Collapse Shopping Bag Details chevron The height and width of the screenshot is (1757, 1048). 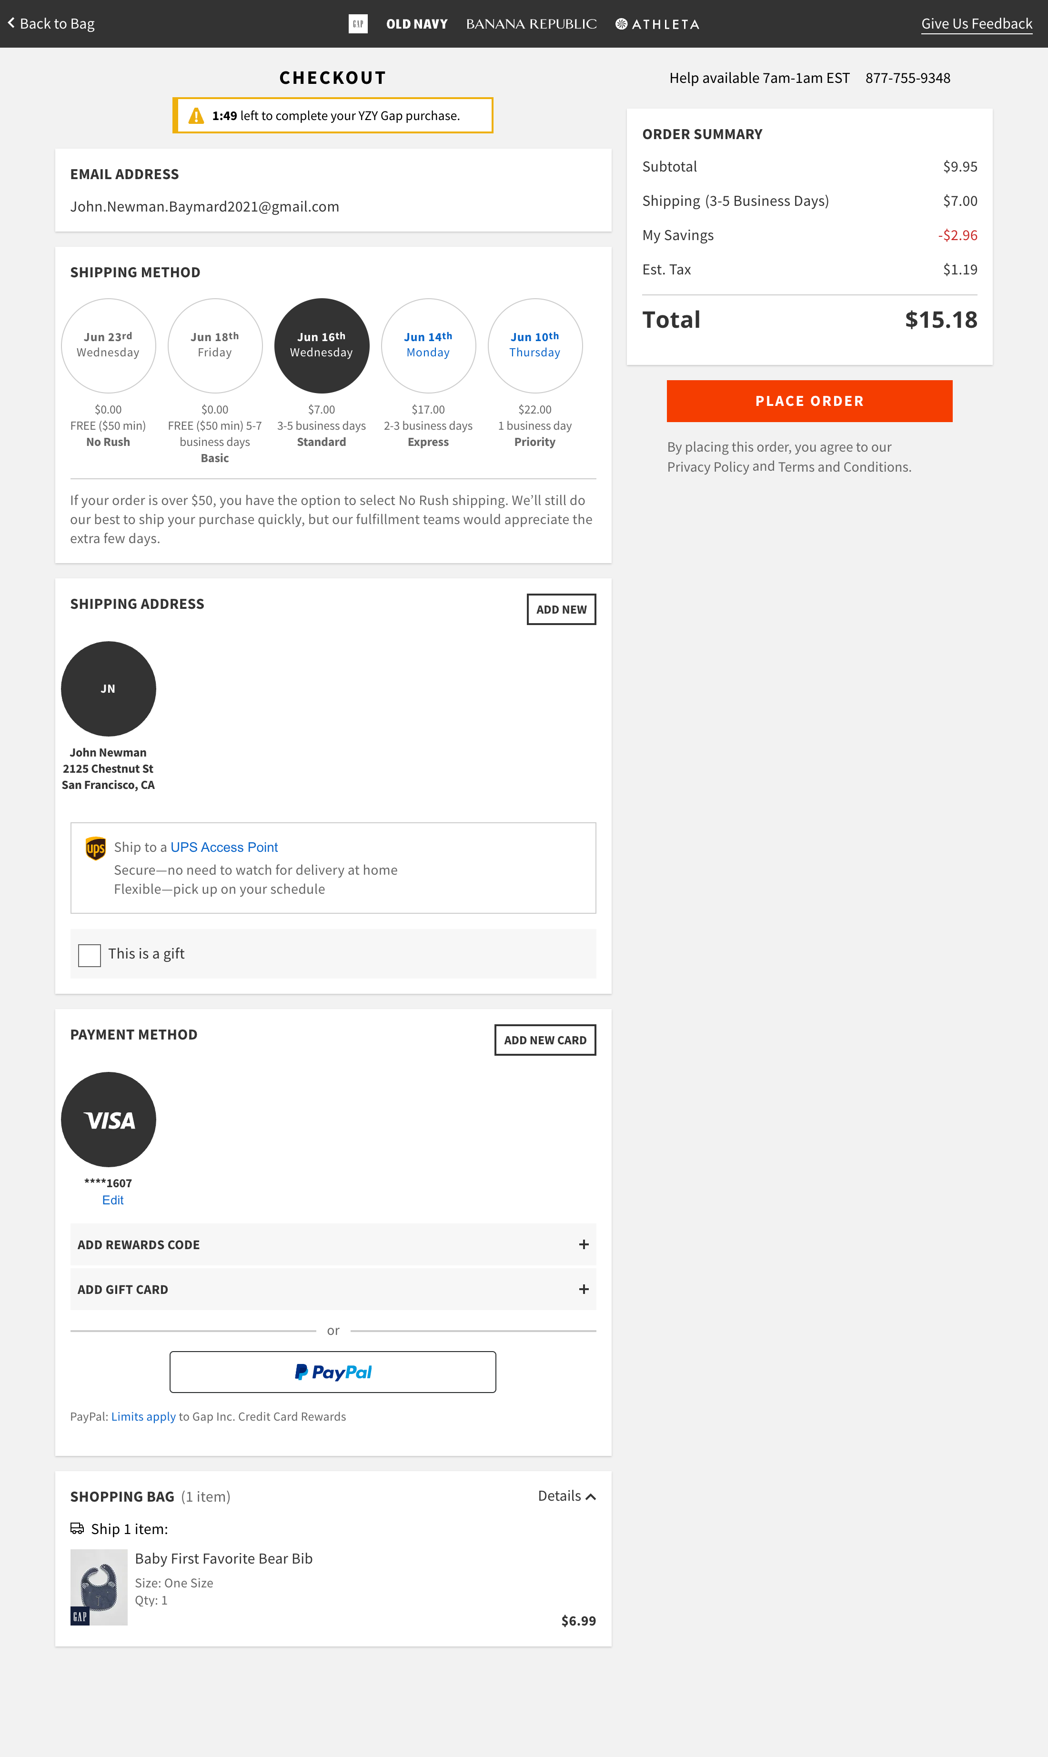tap(590, 1496)
